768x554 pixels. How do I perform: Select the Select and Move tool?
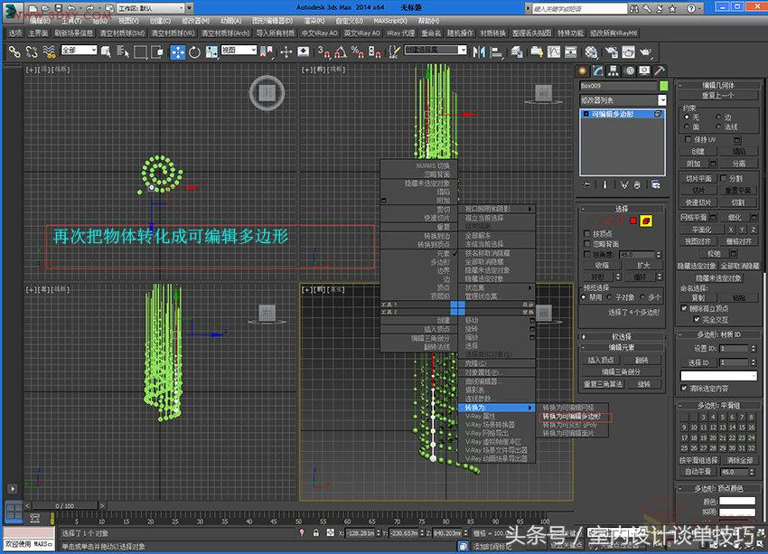tap(177, 52)
